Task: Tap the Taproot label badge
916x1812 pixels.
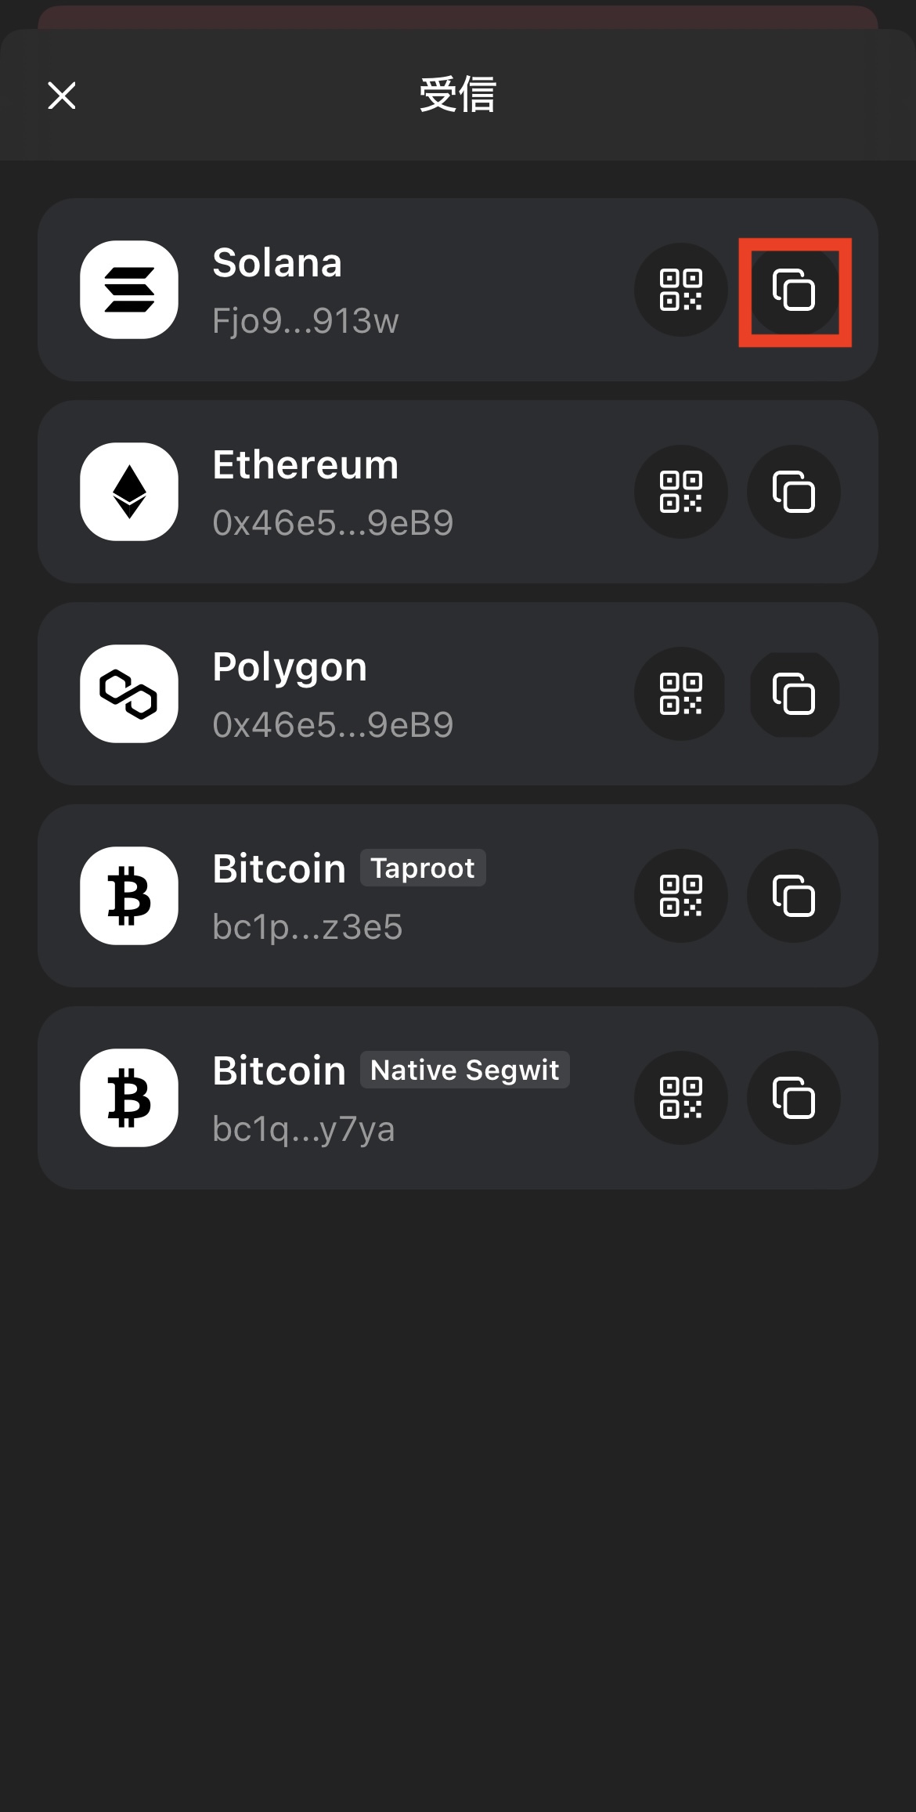Action: pyautogui.click(x=423, y=868)
